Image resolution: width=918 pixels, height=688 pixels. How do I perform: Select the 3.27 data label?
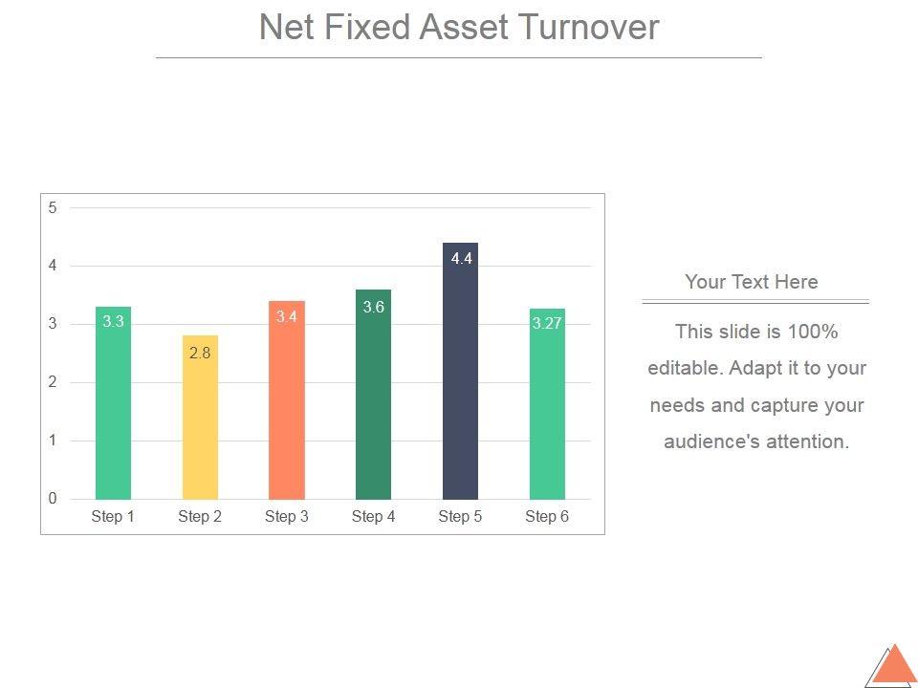pos(547,323)
